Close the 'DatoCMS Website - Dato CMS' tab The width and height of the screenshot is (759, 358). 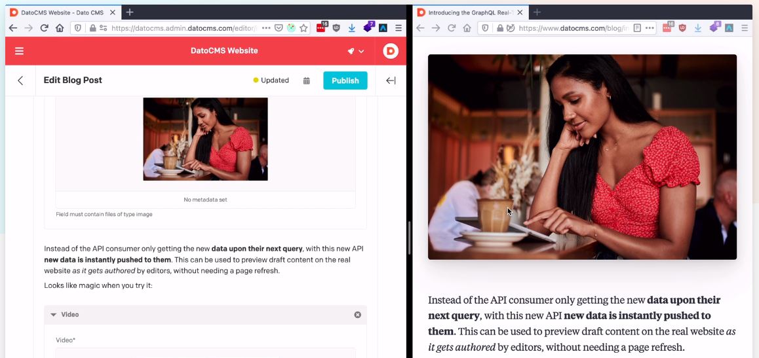[x=113, y=12]
